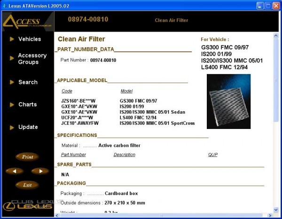Open the Search section
Image resolution: width=282 pixels, height=219 pixels.
click(28, 82)
